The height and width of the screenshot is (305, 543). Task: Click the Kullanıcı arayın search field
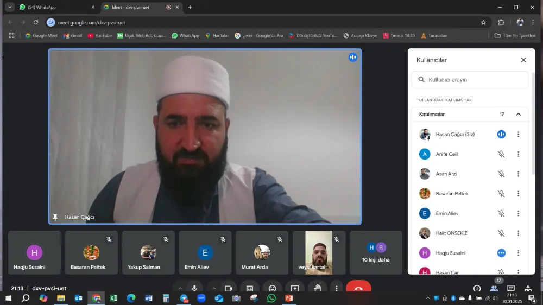pos(470,80)
